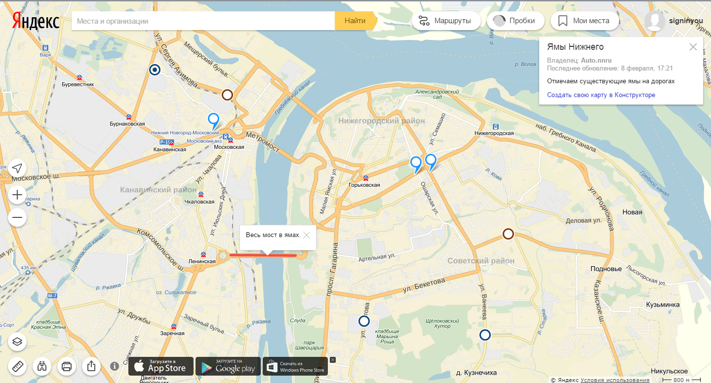Click the Ленинская metro station icon
Viewport: 711px width, 383px height.
[x=204, y=254]
